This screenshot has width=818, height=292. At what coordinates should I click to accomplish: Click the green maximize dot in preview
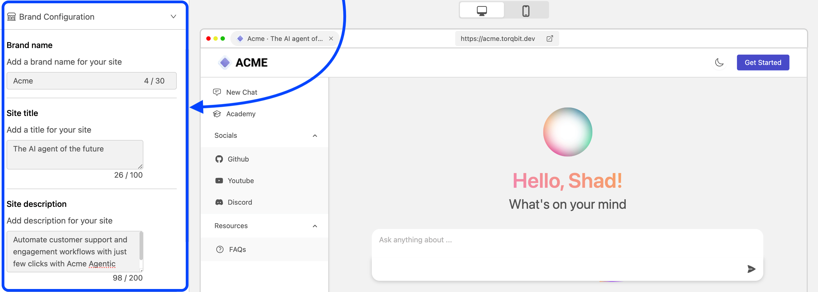click(x=223, y=38)
